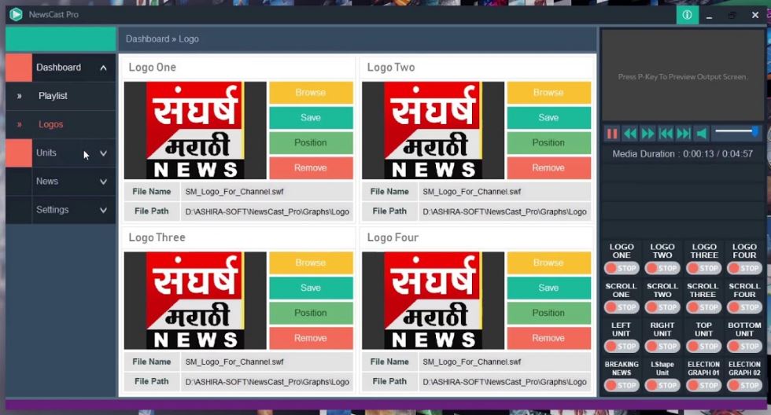The height and width of the screenshot is (415, 771).
Task: Save Logo One
Action: tap(311, 117)
